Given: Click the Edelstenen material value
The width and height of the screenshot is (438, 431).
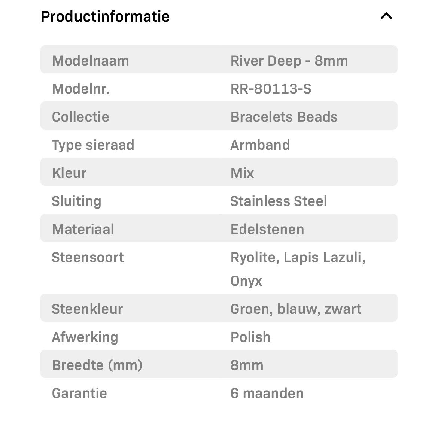Looking at the screenshot, I should (267, 229).
